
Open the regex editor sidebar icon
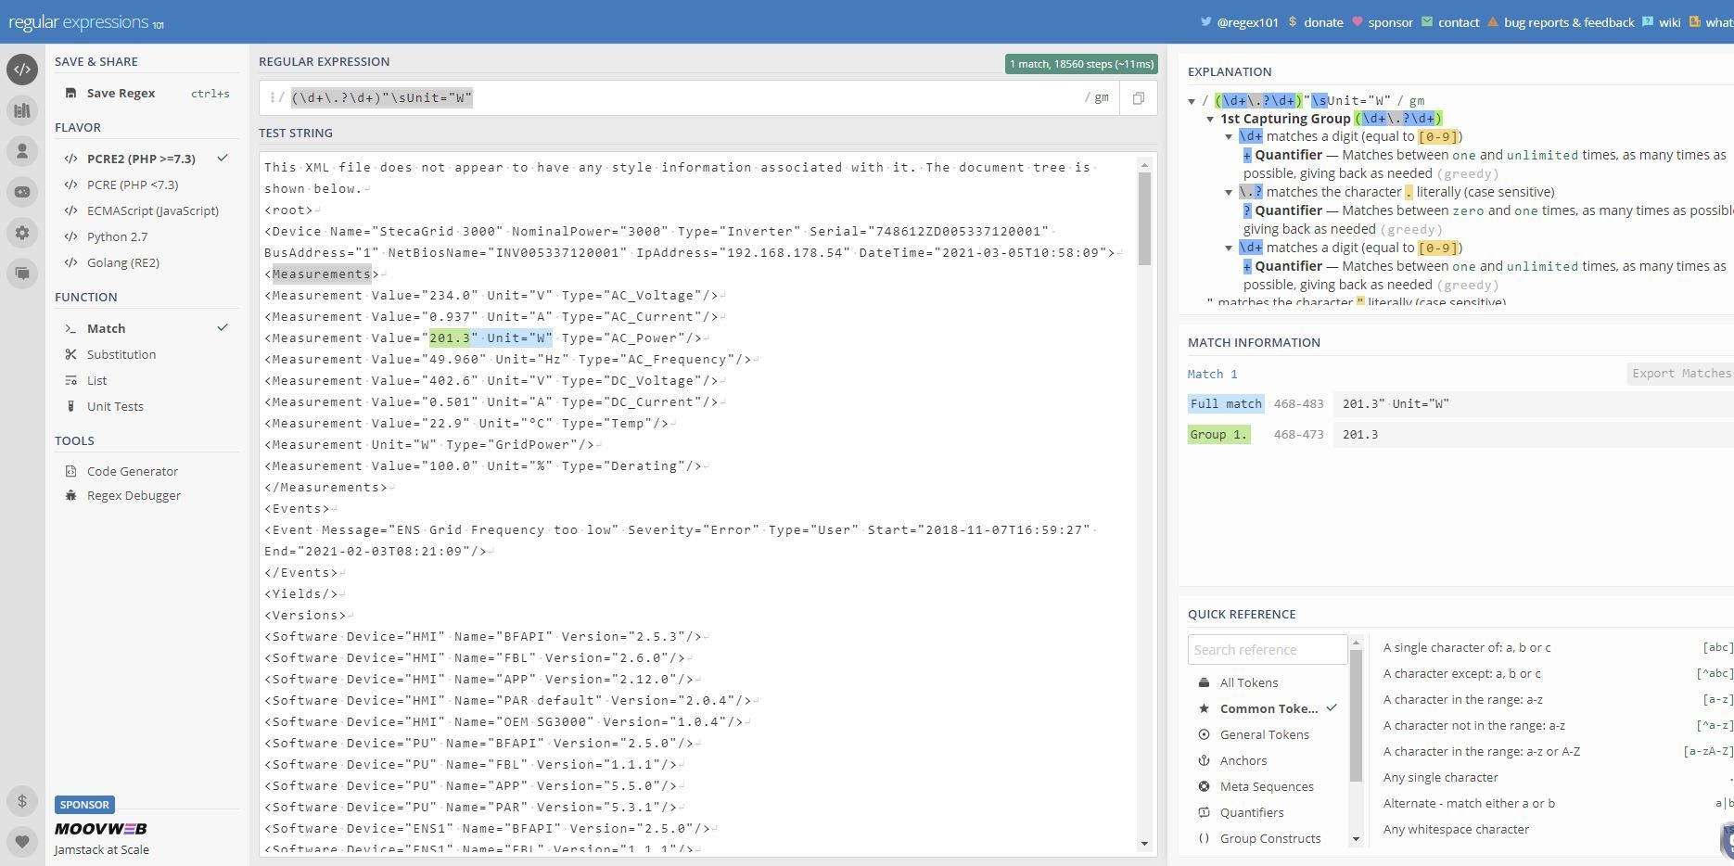tap(22, 70)
